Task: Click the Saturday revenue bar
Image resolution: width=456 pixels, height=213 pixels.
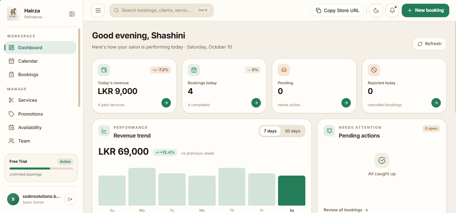Action: (x=292, y=190)
